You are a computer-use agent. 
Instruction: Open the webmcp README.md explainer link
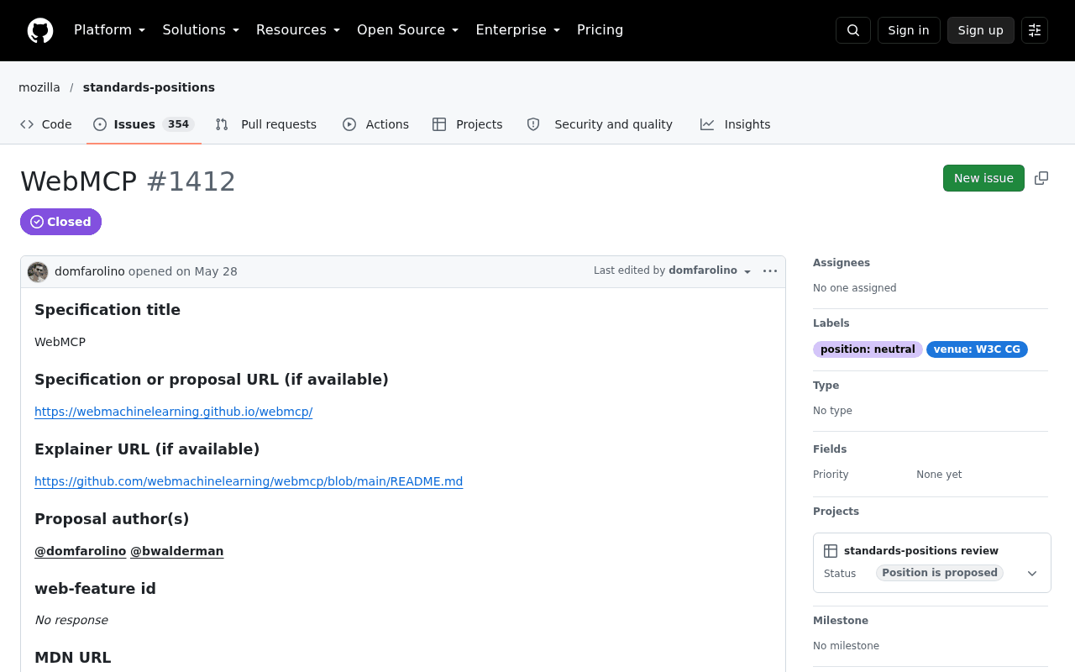click(x=249, y=481)
